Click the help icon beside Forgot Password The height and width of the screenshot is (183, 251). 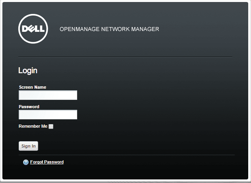point(26,162)
